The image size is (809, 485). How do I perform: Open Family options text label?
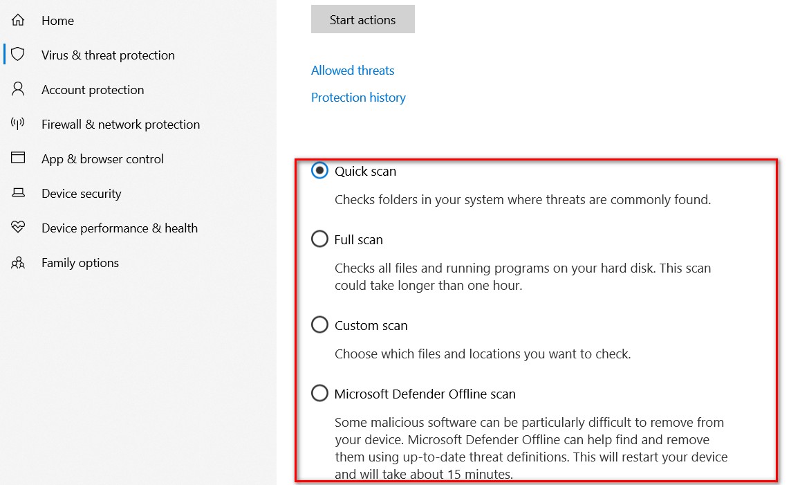(80, 262)
